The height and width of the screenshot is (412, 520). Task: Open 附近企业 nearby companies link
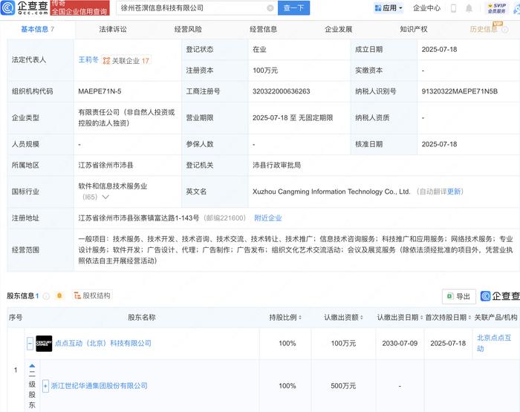pos(268,218)
